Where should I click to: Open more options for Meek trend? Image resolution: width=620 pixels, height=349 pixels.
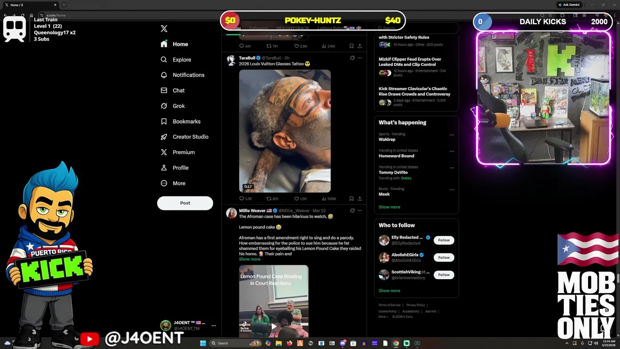click(x=451, y=190)
